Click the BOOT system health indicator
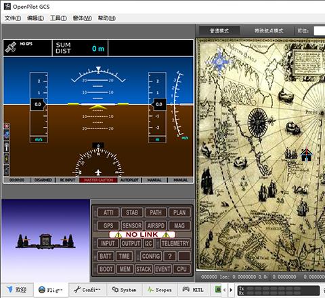 [106, 269]
